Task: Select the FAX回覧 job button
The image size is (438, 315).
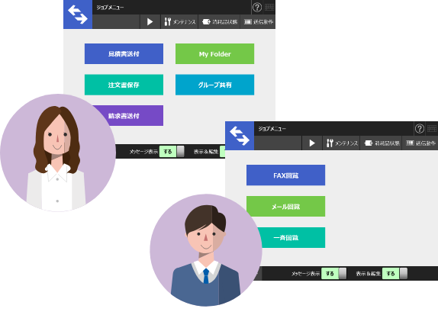Action: [285, 175]
